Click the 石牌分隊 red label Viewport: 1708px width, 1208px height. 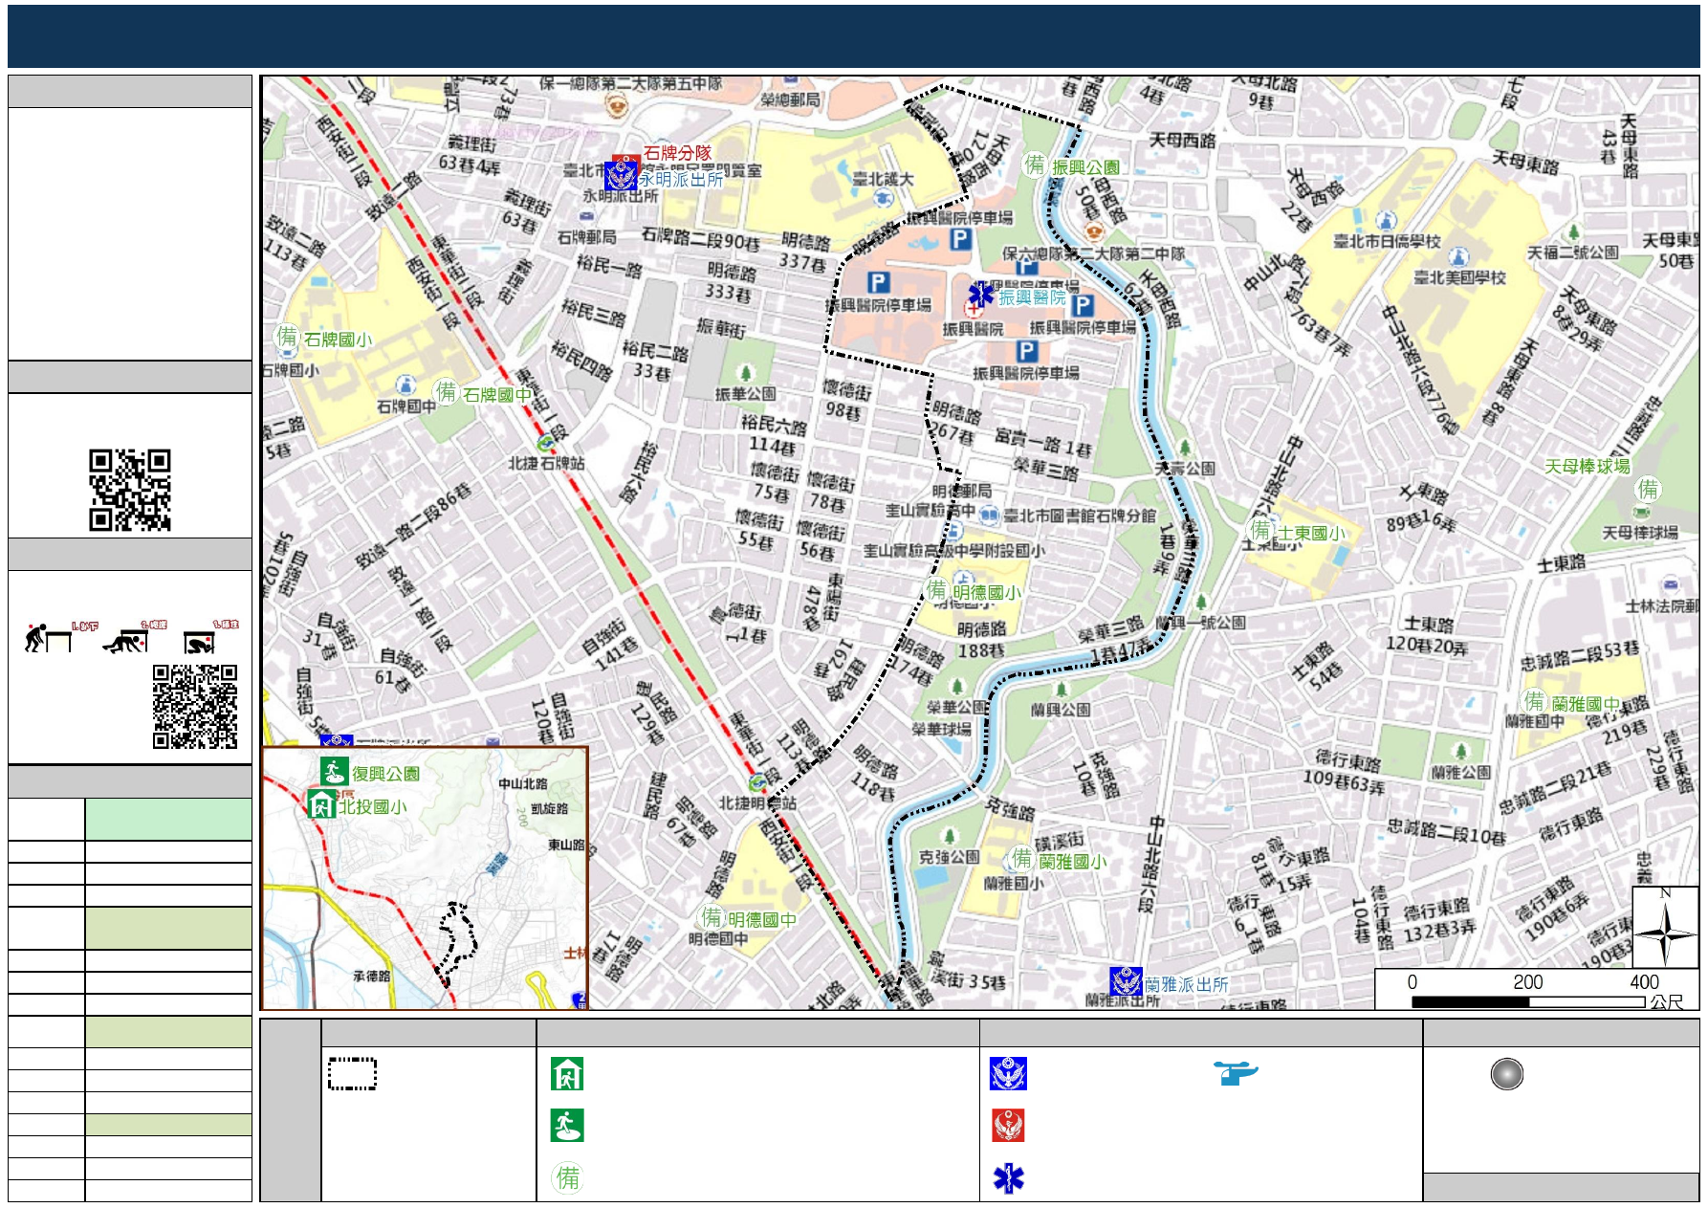click(677, 153)
